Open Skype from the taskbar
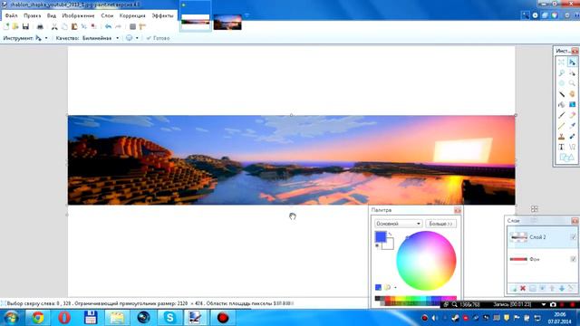The height and width of the screenshot is (326, 580). (169, 318)
